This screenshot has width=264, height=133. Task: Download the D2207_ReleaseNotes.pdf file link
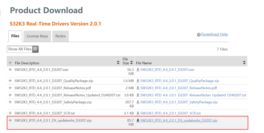(x=178, y=88)
